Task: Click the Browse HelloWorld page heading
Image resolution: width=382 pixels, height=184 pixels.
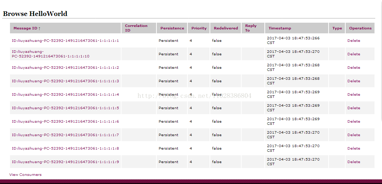Action: point(35,13)
